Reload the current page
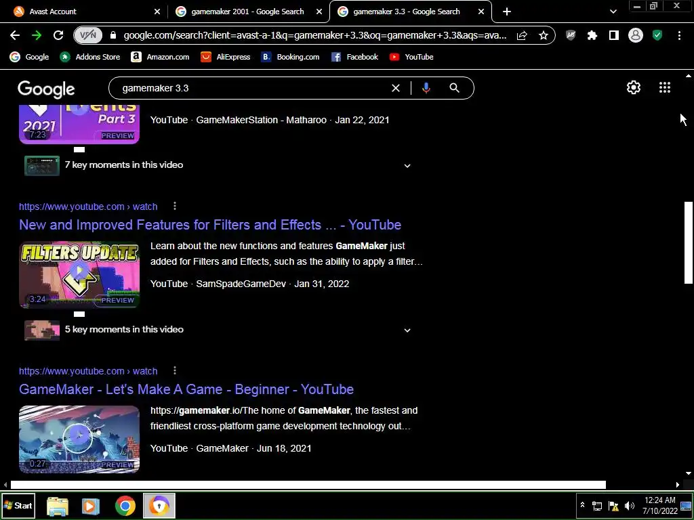The image size is (694, 520). click(x=58, y=35)
